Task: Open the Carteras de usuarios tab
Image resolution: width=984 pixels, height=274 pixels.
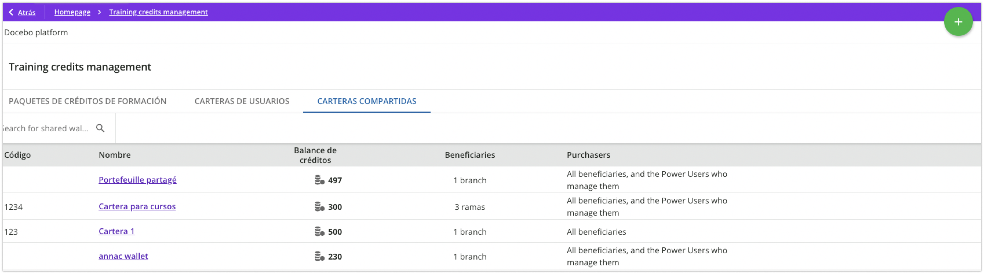Action: 242,101
